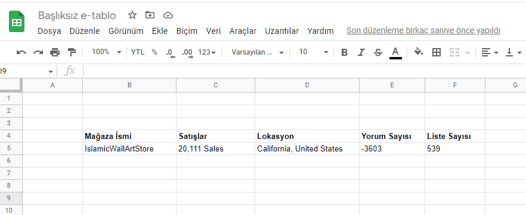Screen dimensions: 526x215
Task: Format as YTL currency
Action: [138, 52]
